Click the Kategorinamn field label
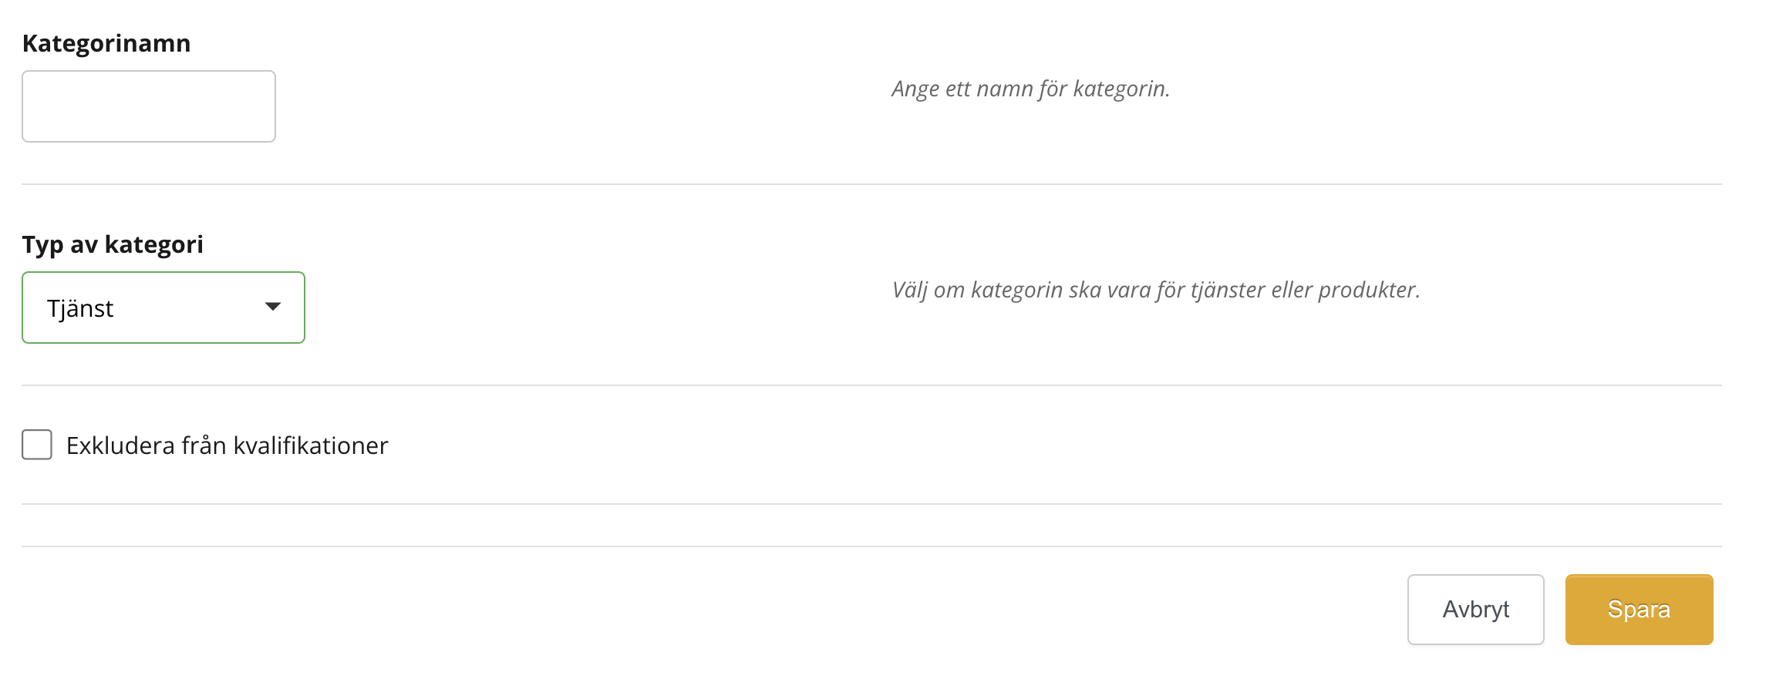 (106, 43)
